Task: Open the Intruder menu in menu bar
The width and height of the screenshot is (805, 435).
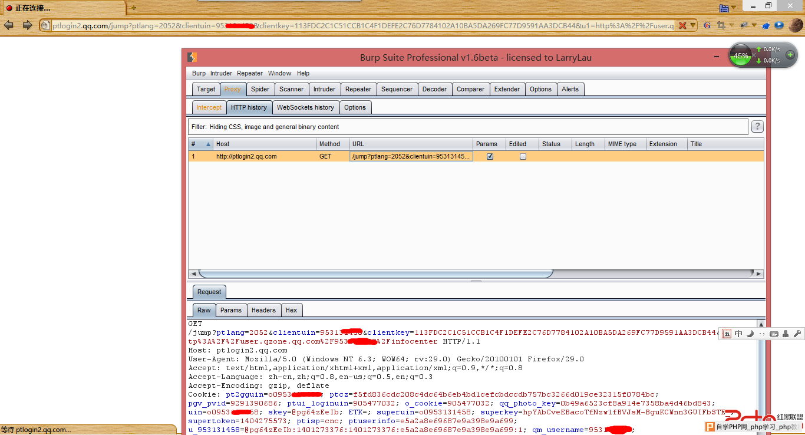Action: point(221,73)
